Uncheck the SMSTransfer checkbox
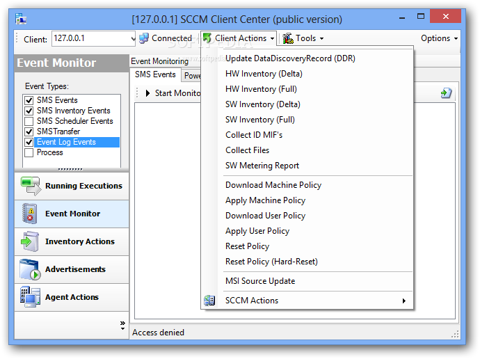The height and width of the screenshot is (359, 480). pos(29,131)
